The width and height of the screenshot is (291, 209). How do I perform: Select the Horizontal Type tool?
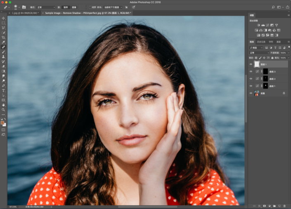pos(3,90)
